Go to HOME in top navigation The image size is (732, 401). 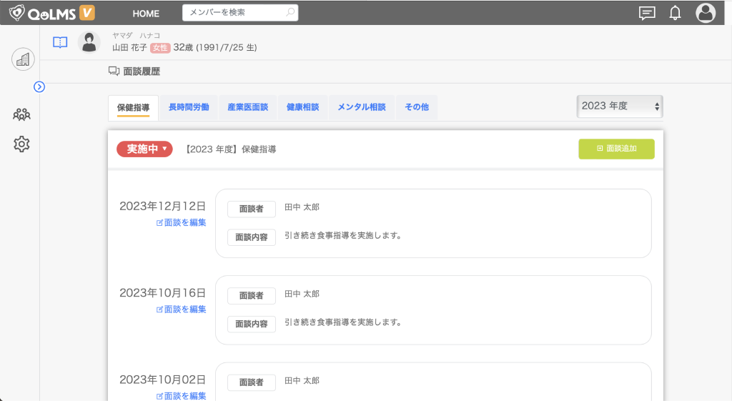tap(146, 14)
